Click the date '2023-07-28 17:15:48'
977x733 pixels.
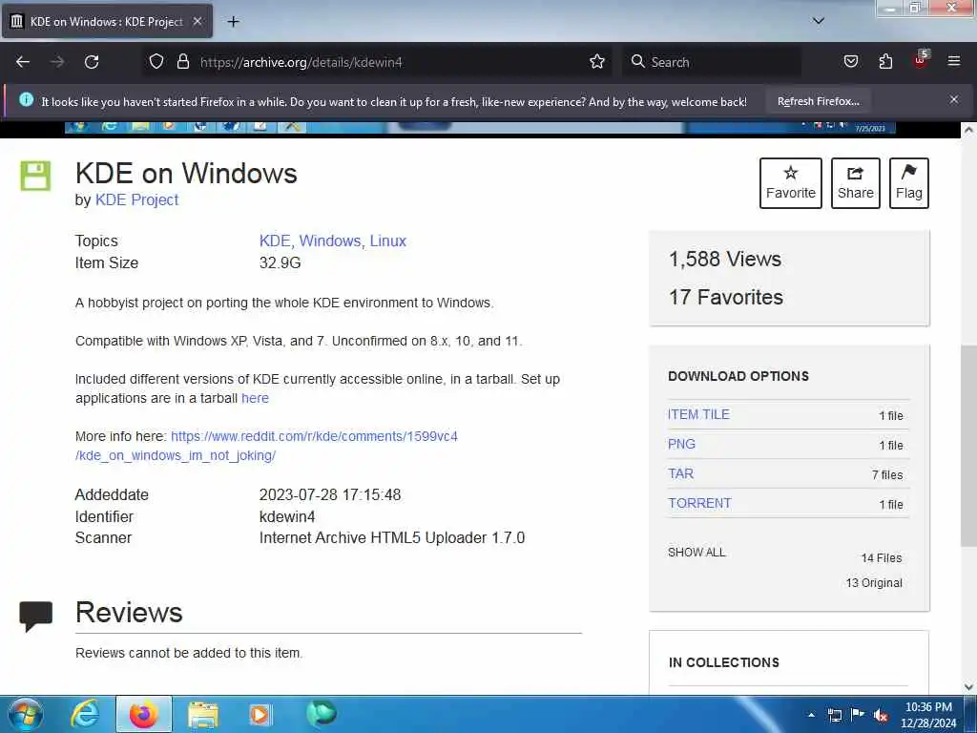[x=329, y=495]
